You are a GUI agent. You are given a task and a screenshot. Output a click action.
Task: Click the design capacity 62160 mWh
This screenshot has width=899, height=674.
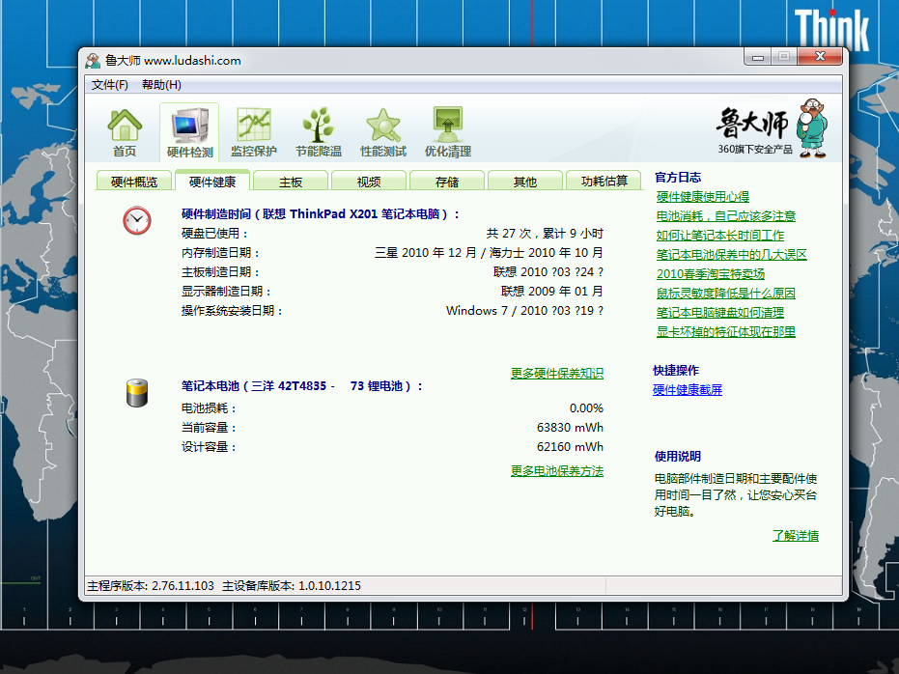(x=570, y=446)
